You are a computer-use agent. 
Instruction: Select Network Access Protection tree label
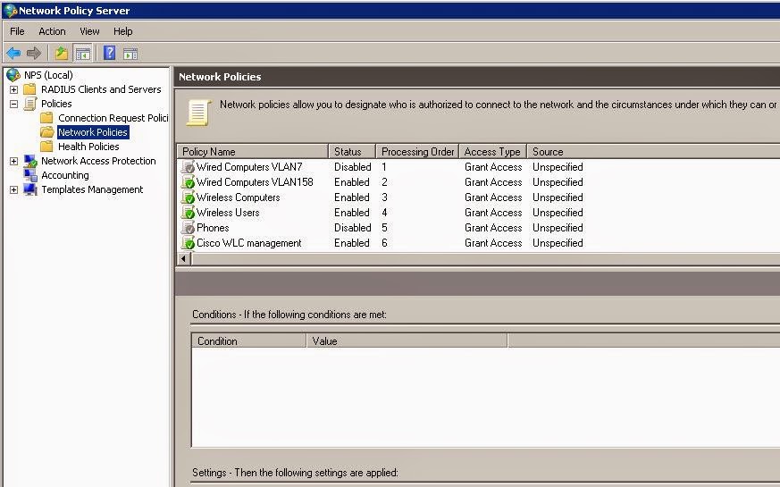pos(98,161)
